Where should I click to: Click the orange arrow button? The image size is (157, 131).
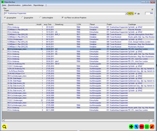pyautogui.click(x=152, y=127)
